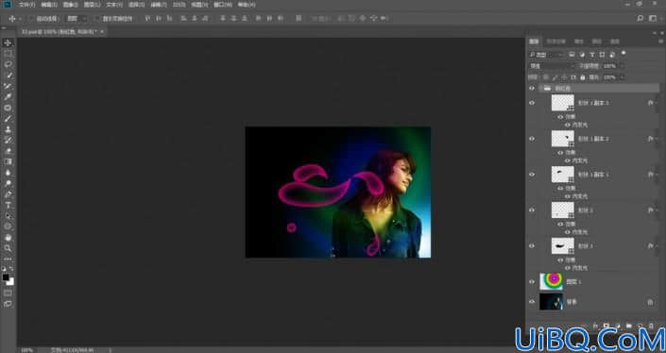666x353 pixels.
Task: Select the Blur tool
Action: pos(8,173)
